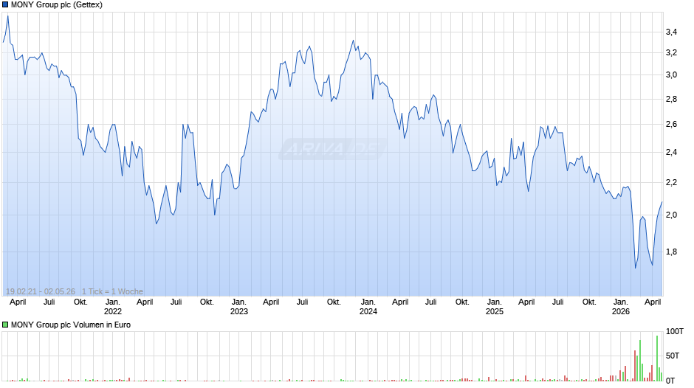Click the 3,0 price axis label
This screenshot has width=694, height=388.
(x=671, y=75)
